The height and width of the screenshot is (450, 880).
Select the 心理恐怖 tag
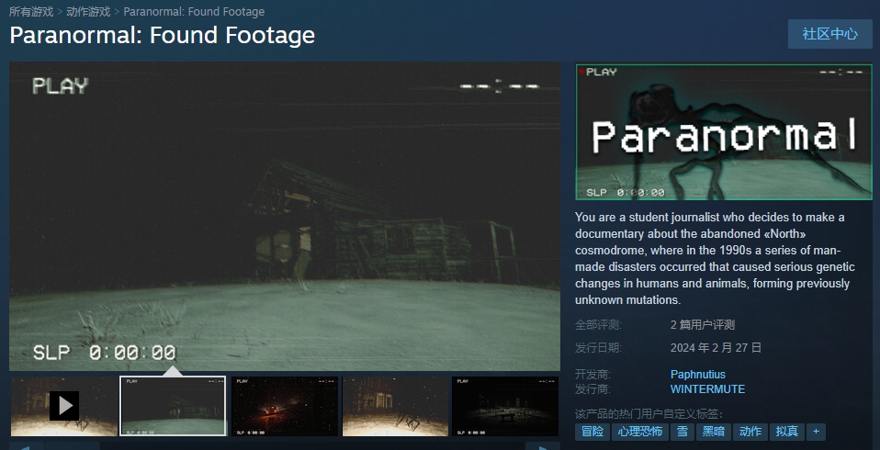[x=640, y=432]
